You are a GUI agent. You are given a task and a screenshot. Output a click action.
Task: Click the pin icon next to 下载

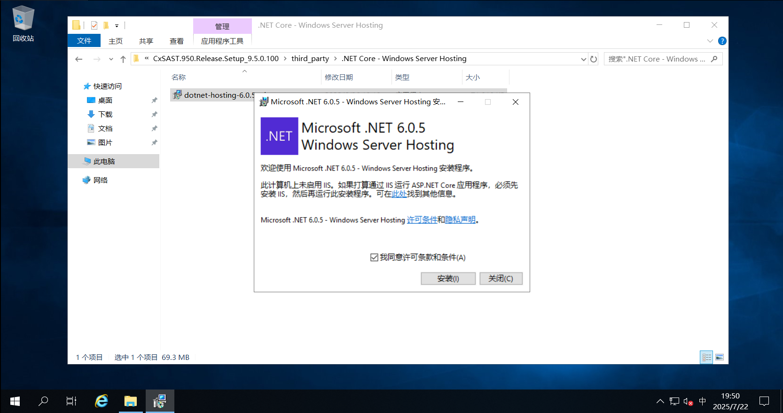click(154, 114)
